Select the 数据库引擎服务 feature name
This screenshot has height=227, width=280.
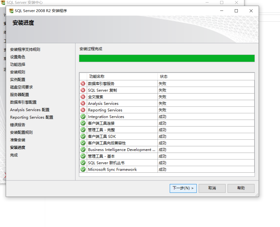pyautogui.click(x=101, y=83)
